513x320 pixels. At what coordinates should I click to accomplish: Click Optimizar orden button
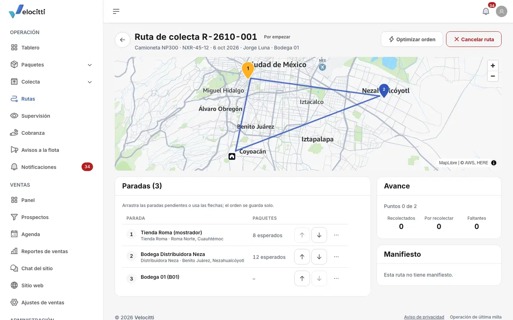(x=412, y=39)
